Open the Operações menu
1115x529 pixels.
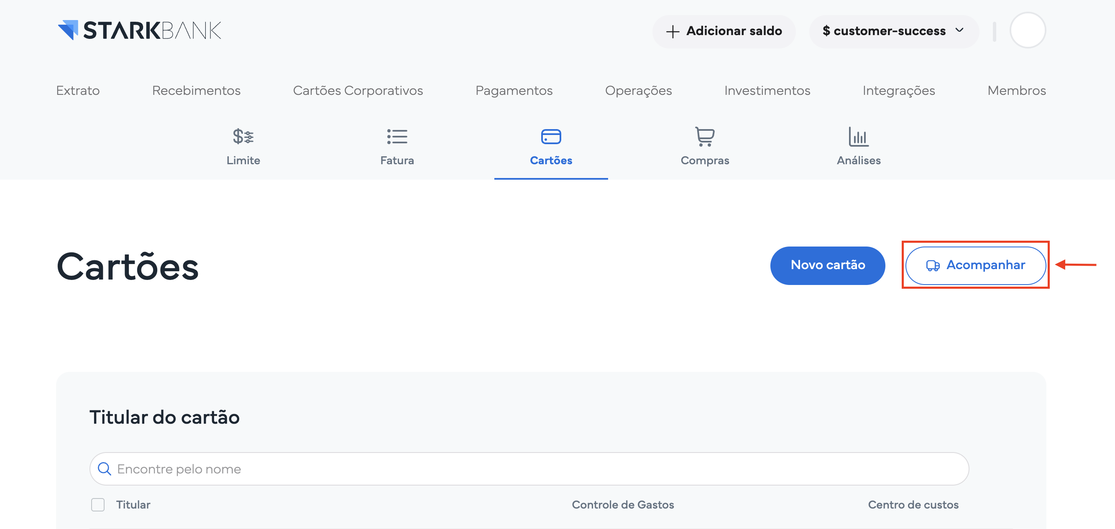pyautogui.click(x=639, y=90)
